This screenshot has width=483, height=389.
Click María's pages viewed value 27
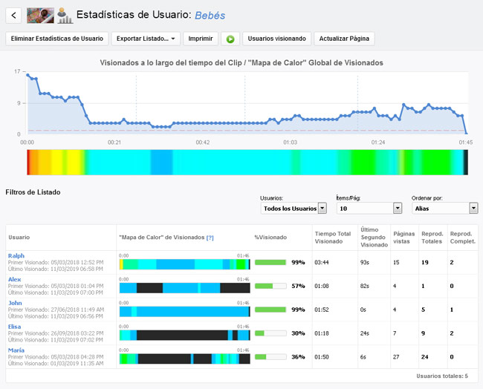(396, 357)
